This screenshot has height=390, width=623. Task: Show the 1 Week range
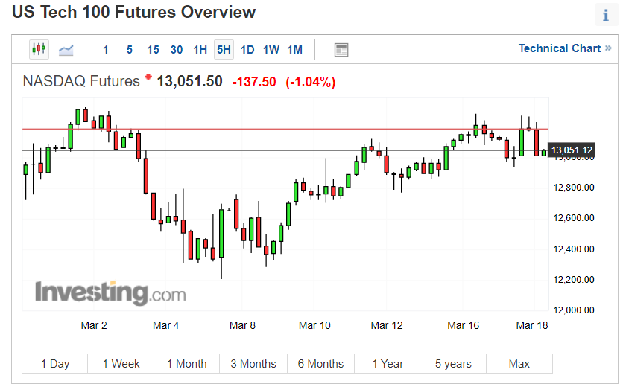[121, 363]
